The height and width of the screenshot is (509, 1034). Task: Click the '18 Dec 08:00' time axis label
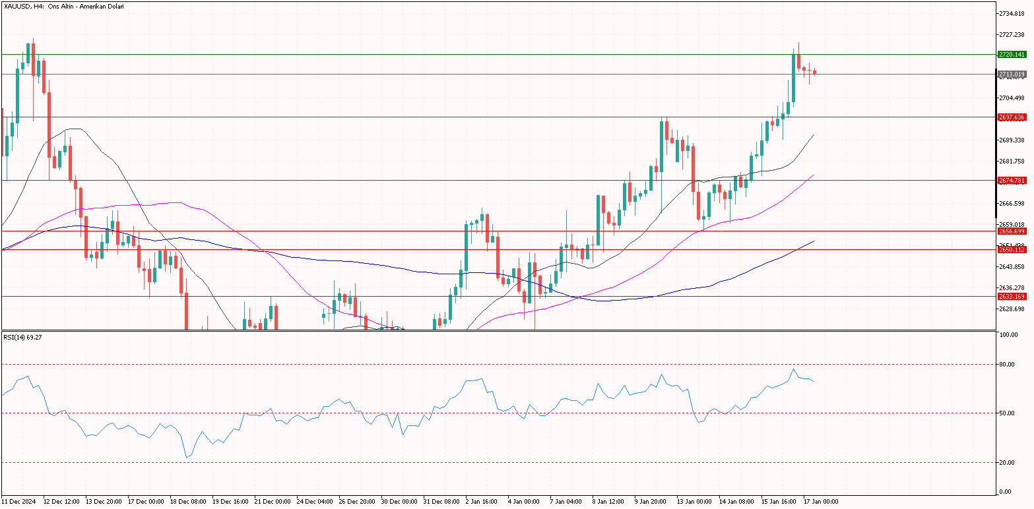[x=187, y=502]
